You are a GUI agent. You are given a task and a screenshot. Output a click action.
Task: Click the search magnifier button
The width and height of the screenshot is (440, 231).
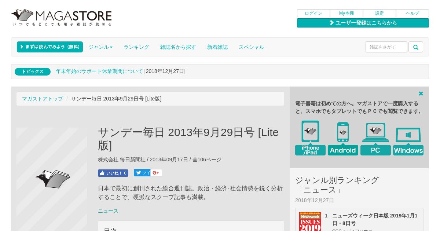(416, 47)
